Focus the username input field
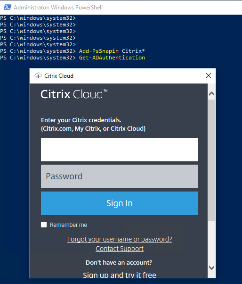The image size is (242, 284). (x=120, y=150)
